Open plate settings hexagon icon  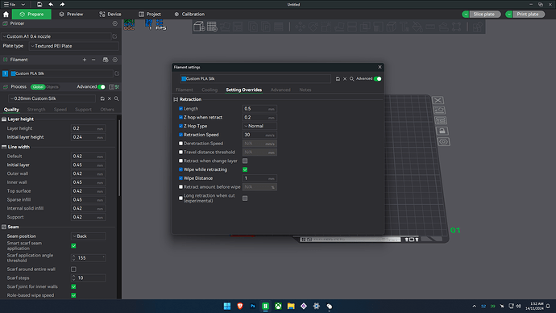click(444, 142)
